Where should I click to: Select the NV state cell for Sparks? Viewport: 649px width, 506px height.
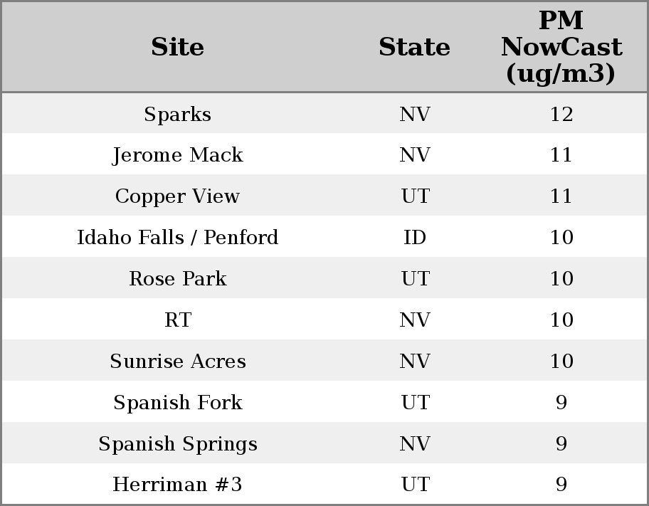(x=415, y=114)
